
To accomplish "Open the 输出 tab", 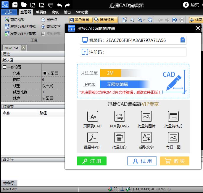I will [x=67, y=12].
